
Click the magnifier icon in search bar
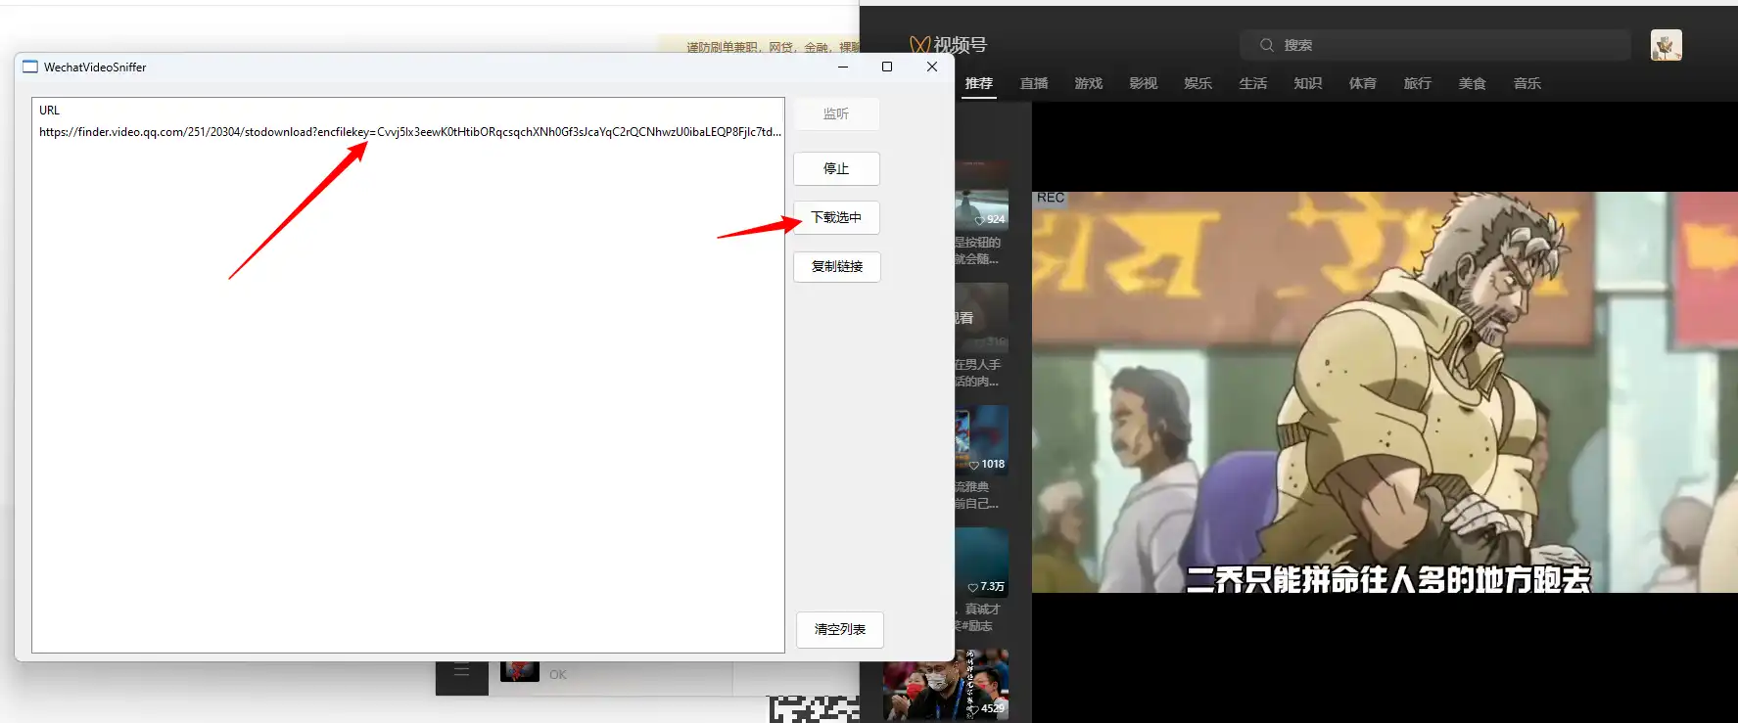1266,45
